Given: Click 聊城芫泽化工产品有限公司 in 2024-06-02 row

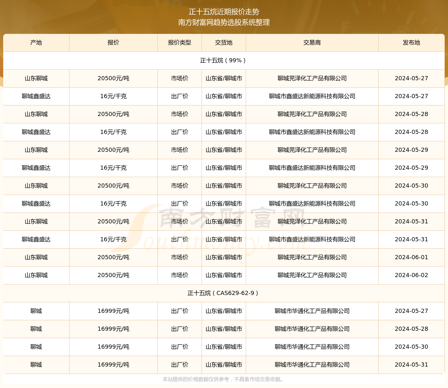Looking at the screenshot, I should pos(312,275).
